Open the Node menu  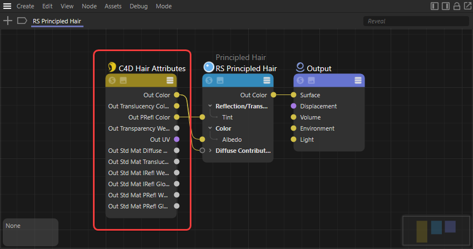[89, 7]
